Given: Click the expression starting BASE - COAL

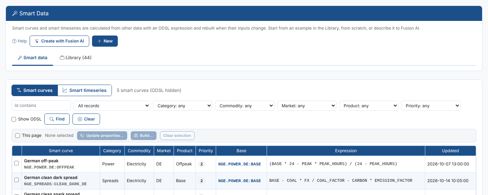Looking at the screenshot, I should [341, 181].
